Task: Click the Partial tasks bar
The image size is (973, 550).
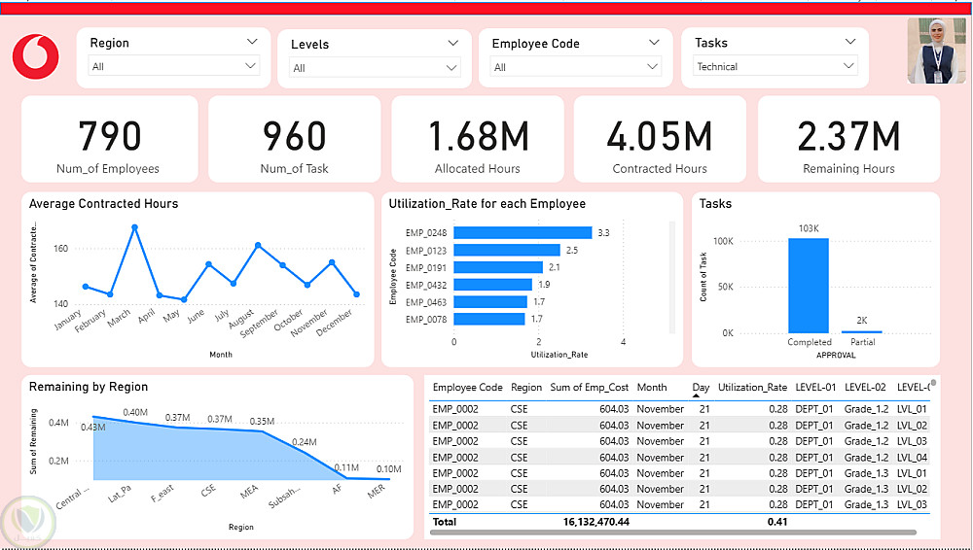Action: click(862, 331)
